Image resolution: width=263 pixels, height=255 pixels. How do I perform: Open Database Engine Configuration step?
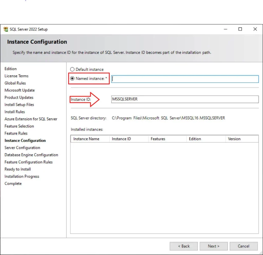click(31, 155)
